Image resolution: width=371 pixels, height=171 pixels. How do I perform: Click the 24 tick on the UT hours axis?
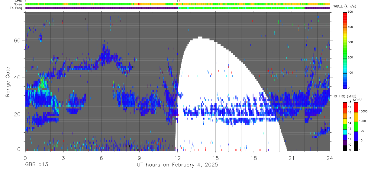click(330, 158)
